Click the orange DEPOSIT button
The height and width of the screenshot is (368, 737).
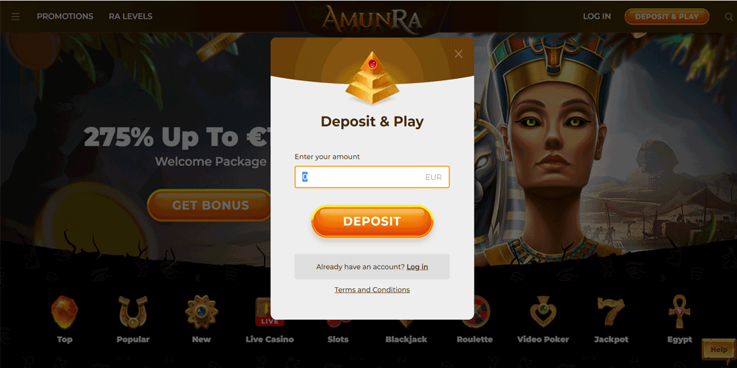(372, 221)
